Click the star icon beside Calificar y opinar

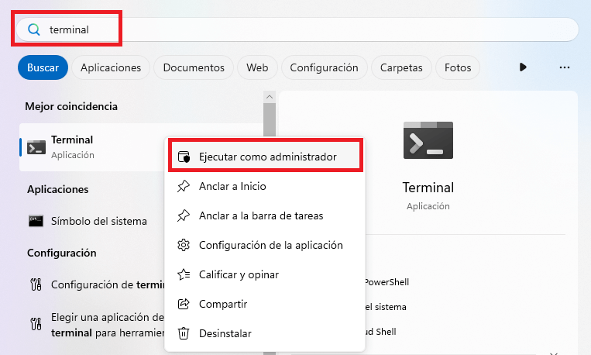point(184,274)
